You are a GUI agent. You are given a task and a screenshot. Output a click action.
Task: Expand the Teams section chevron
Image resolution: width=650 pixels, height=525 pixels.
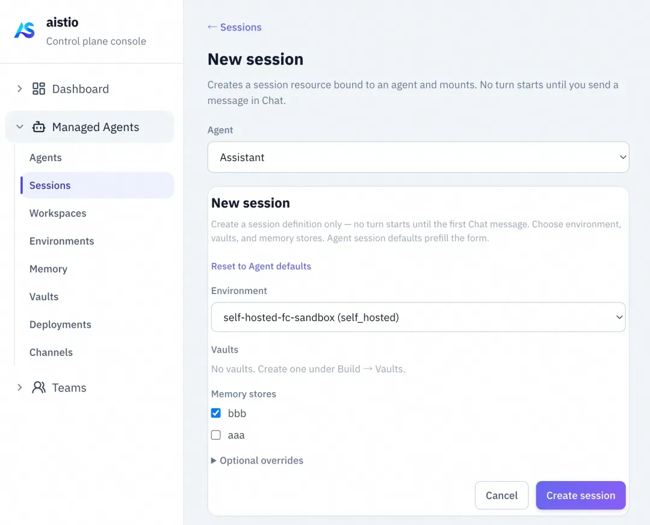click(19, 387)
